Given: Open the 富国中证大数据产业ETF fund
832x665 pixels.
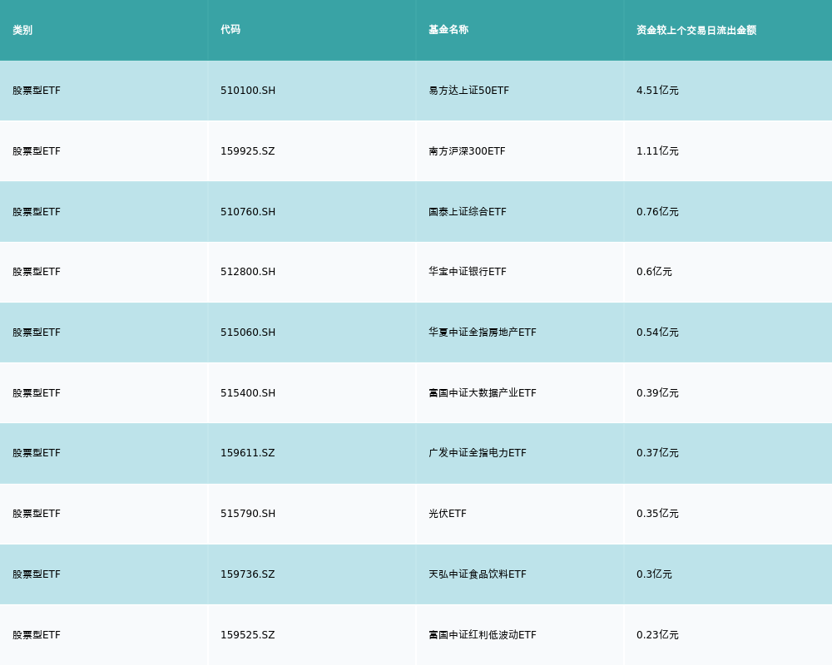Looking at the screenshot, I should point(482,393).
